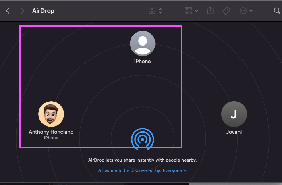Screen dimensions: 282x185
Task: Expand the grouping dropdown chevron
Action: pyautogui.click(x=197, y=11)
